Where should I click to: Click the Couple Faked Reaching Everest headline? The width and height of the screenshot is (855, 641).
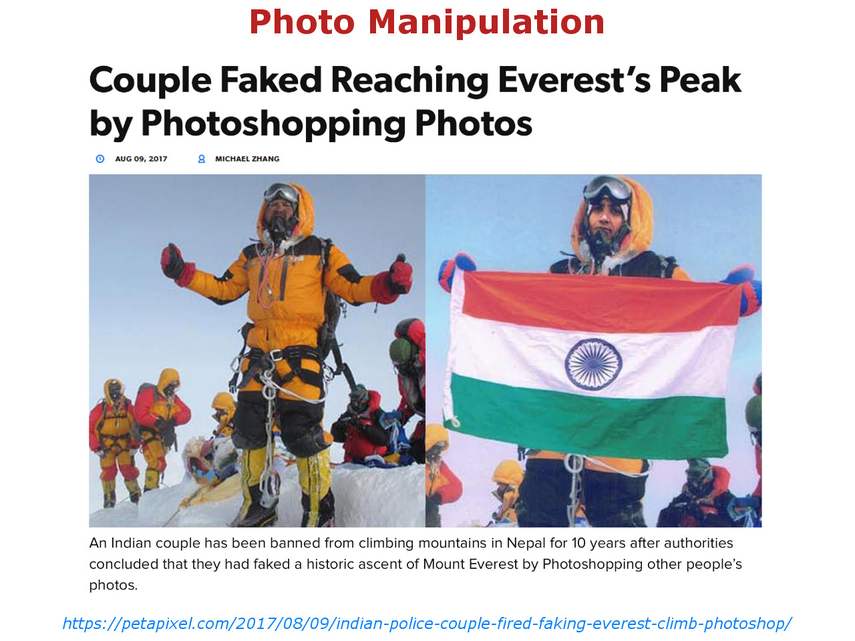[x=415, y=101]
